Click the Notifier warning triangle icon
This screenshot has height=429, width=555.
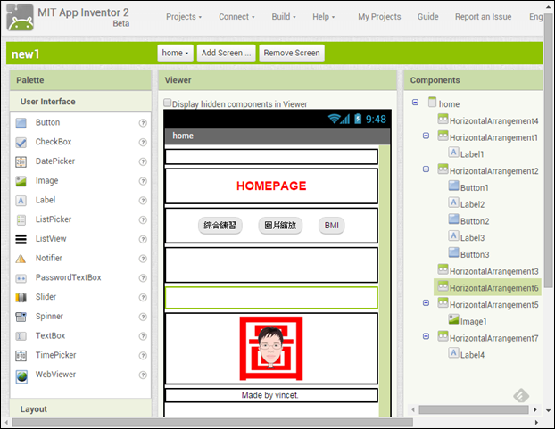(21, 259)
